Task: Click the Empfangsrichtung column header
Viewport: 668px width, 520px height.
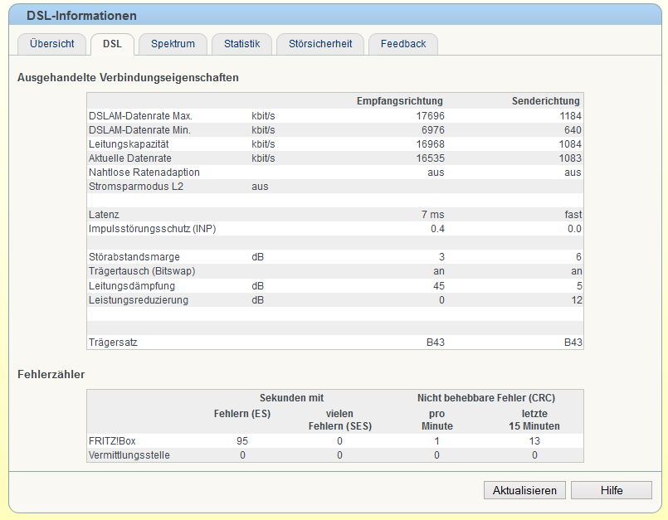Action: point(400,101)
